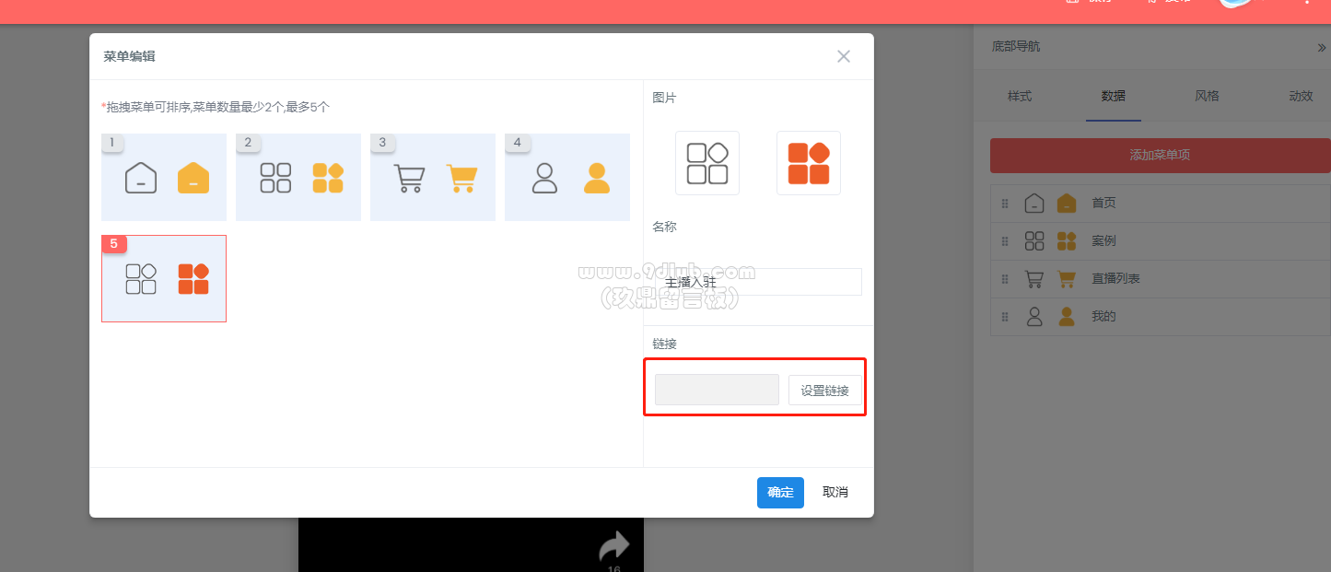The width and height of the screenshot is (1331, 572).
Task: Click the 添加菜单项 button
Action: point(1161,156)
